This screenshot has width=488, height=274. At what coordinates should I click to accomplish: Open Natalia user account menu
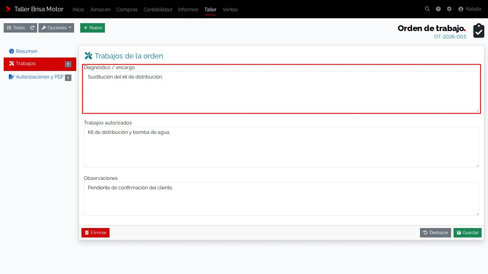pyautogui.click(x=470, y=9)
